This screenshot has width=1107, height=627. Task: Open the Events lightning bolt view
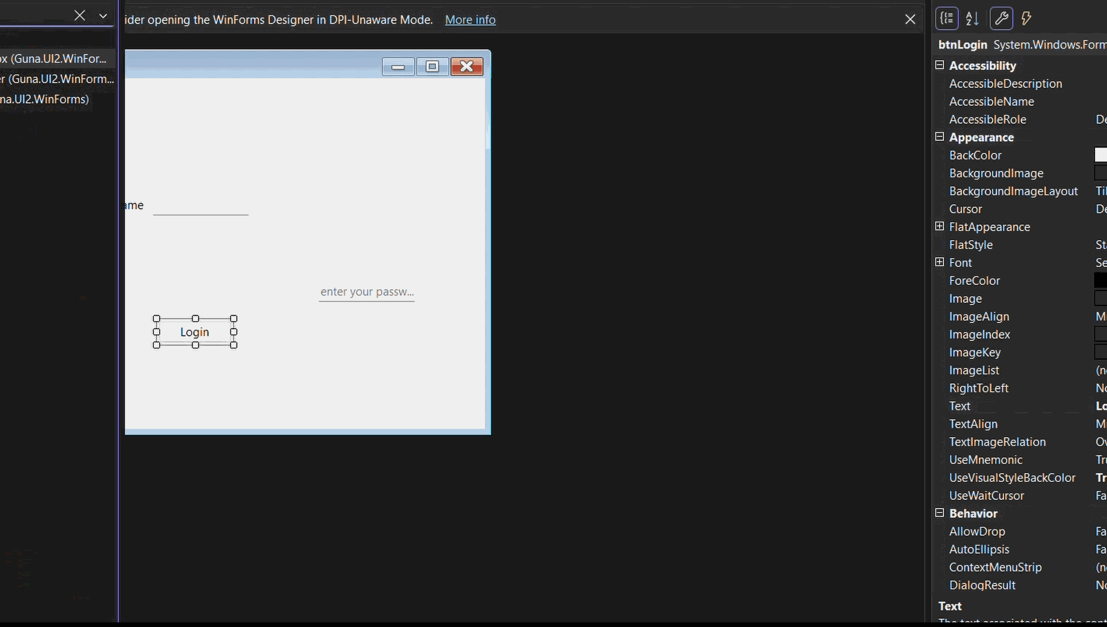[1026, 18]
